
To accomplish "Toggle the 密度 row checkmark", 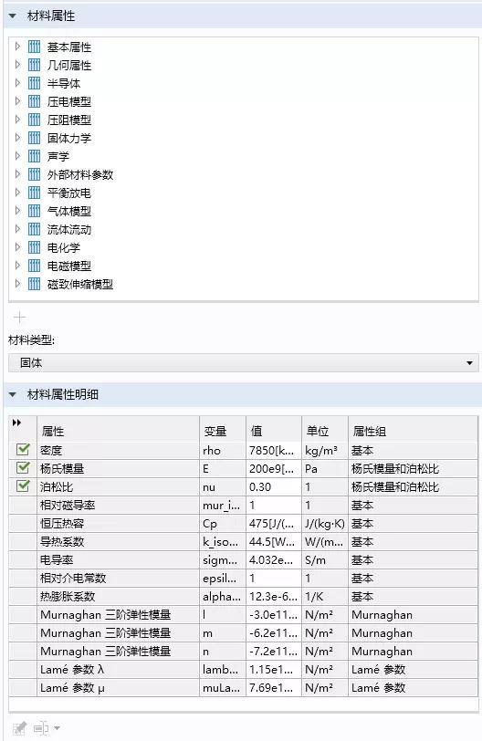I will pyautogui.click(x=23, y=449).
